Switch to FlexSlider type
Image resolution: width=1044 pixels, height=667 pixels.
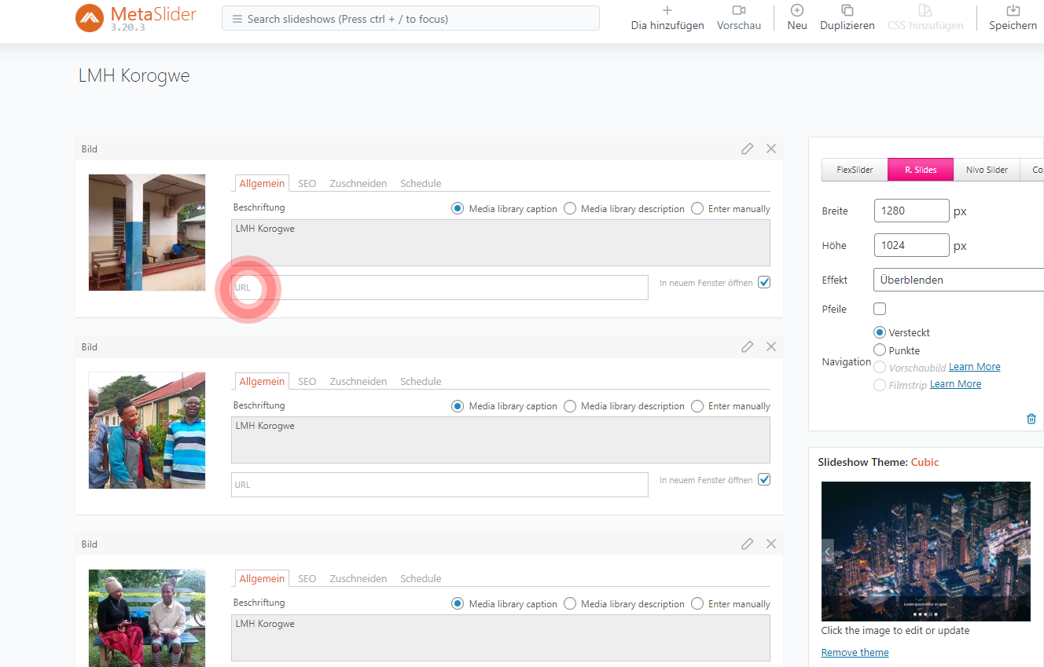pos(855,170)
